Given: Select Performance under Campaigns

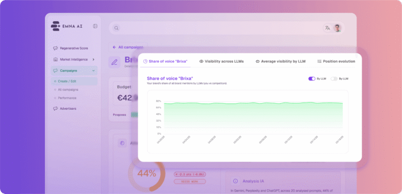Looking at the screenshot, I should [x=67, y=98].
